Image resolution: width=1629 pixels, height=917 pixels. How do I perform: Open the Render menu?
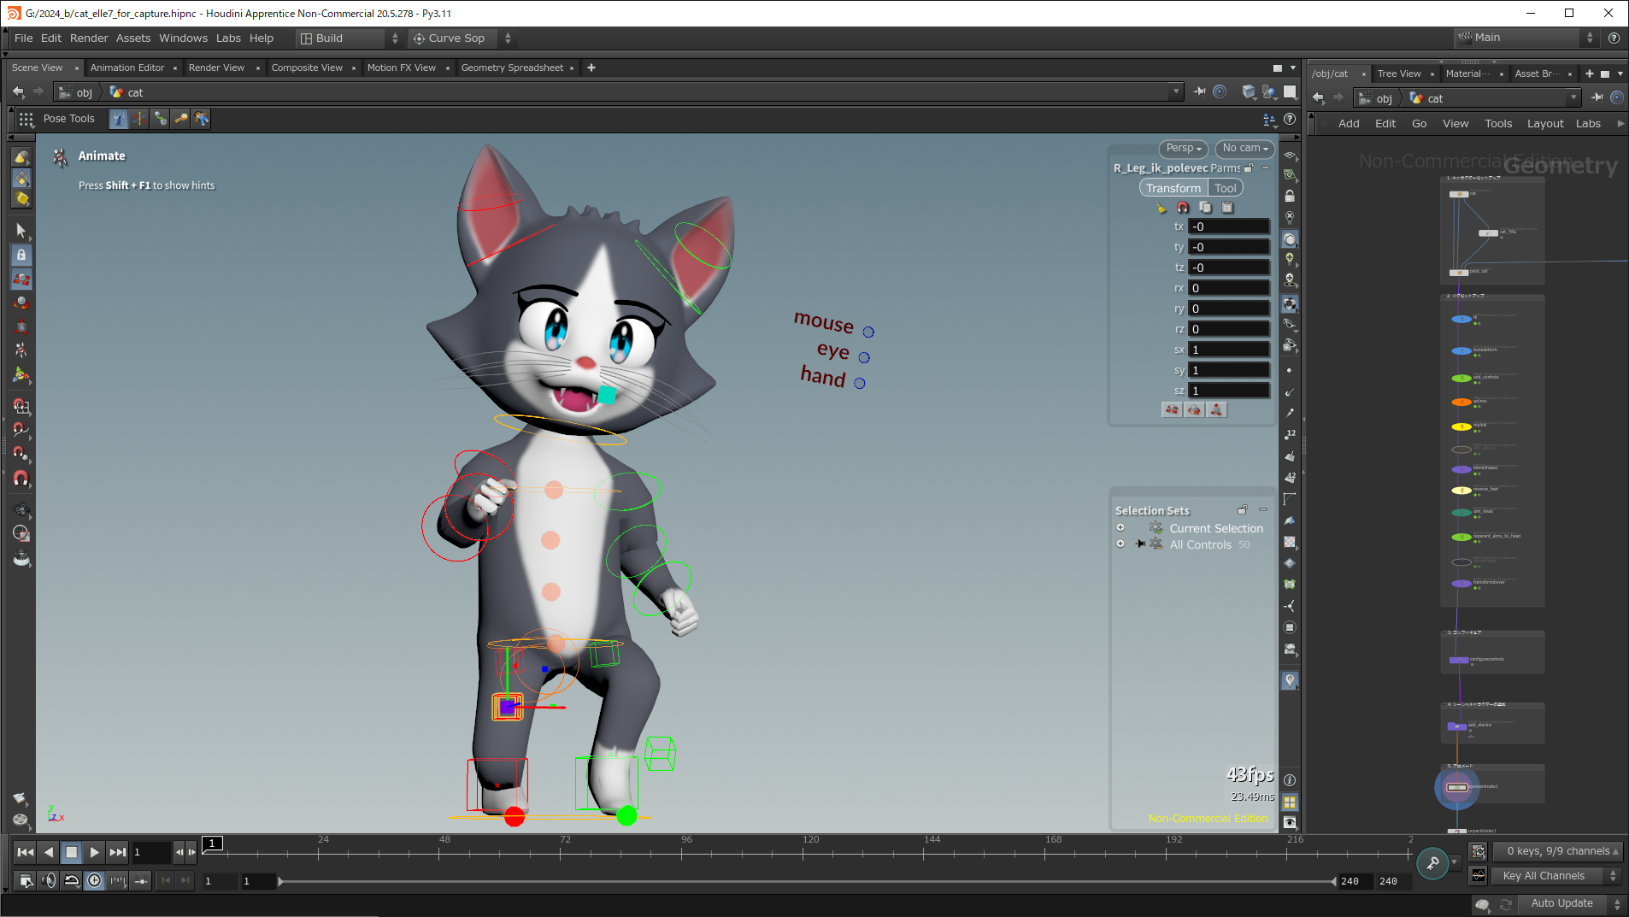coord(89,38)
